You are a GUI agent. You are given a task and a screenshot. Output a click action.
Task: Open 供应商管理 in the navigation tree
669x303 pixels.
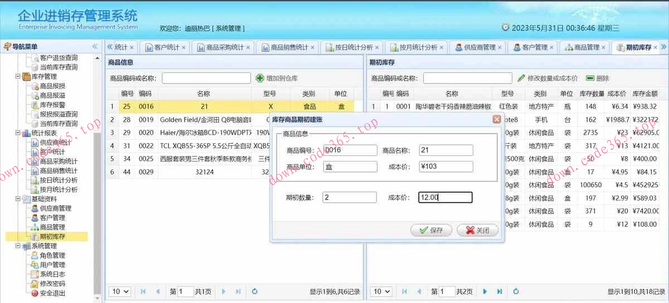56,208
